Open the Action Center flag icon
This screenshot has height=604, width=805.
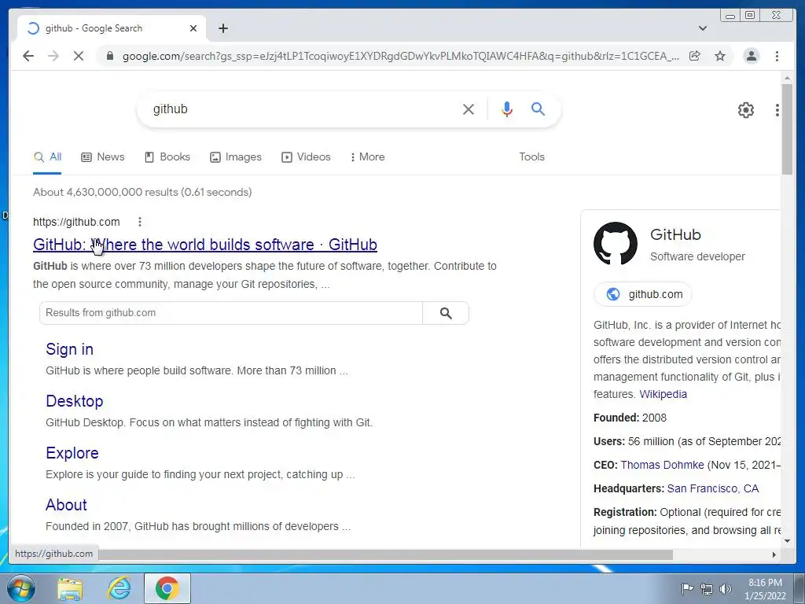pyautogui.click(x=686, y=588)
